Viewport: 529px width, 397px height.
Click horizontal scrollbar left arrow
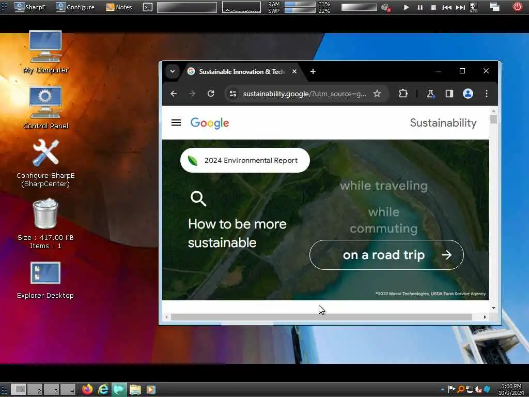coord(166,317)
